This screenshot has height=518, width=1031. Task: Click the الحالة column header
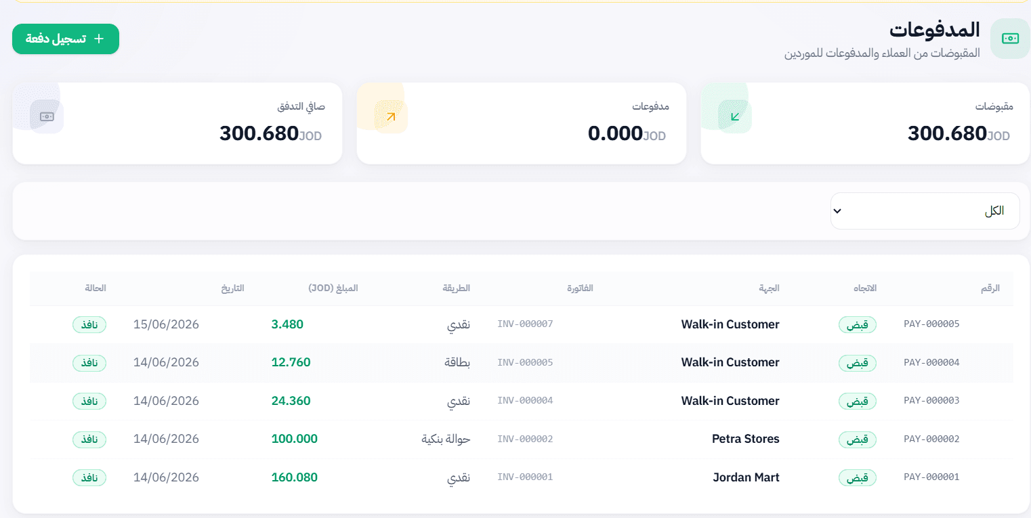pos(96,288)
